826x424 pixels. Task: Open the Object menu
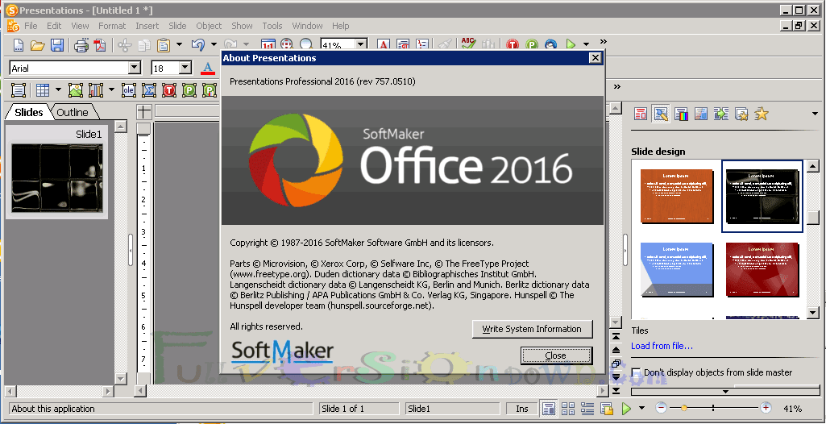(210, 26)
